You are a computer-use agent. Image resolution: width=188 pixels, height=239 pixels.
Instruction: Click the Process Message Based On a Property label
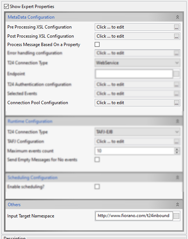44,45
